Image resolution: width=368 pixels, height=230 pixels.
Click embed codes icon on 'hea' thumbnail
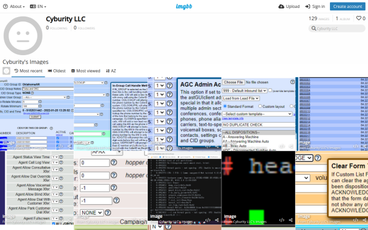click(282, 220)
